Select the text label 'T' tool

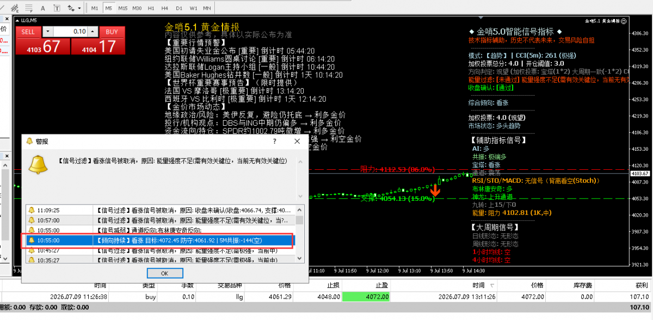tap(57, 8)
